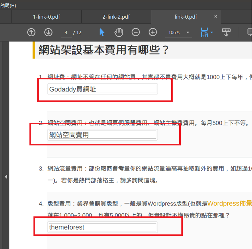Click the themeforest text field
The image size is (252, 249).
tap(102, 227)
